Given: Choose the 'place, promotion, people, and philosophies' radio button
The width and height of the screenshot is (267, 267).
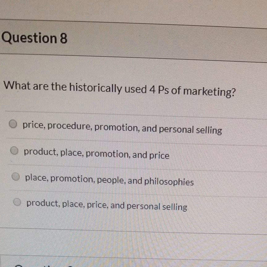Looking at the screenshot, I should tap(15, 177).
